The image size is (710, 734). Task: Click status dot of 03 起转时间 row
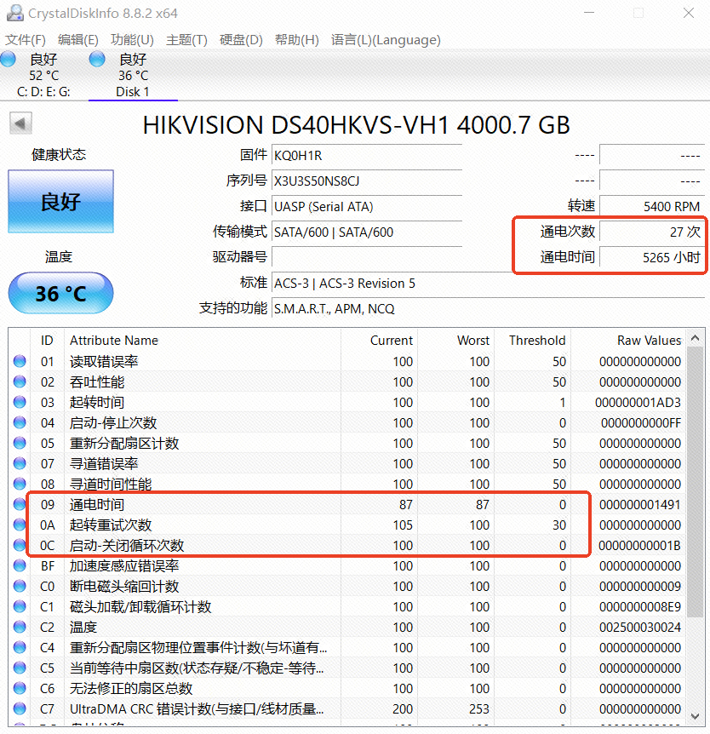[20, 402]
